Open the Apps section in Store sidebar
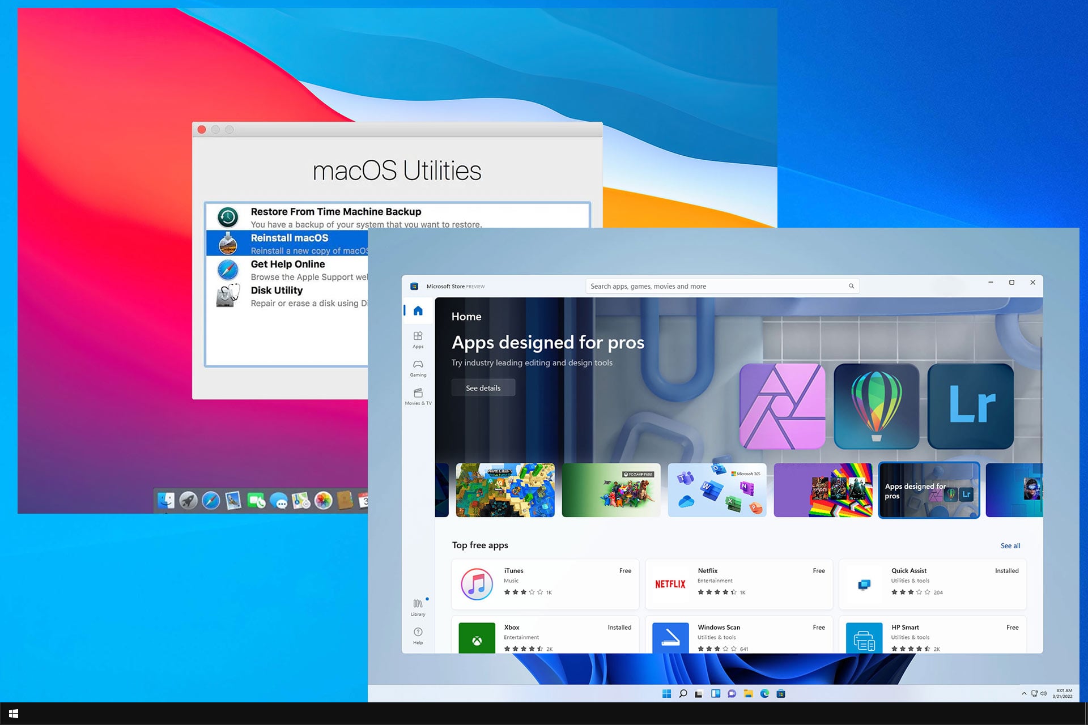Screen dimensions: 1088x725 [418, 339]
